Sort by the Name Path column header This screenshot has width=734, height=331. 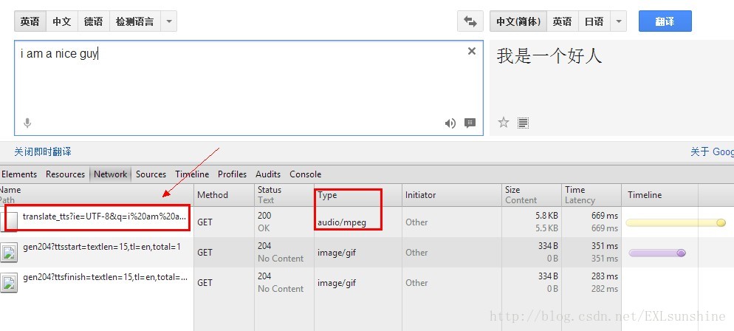click(x=97, y=195)
